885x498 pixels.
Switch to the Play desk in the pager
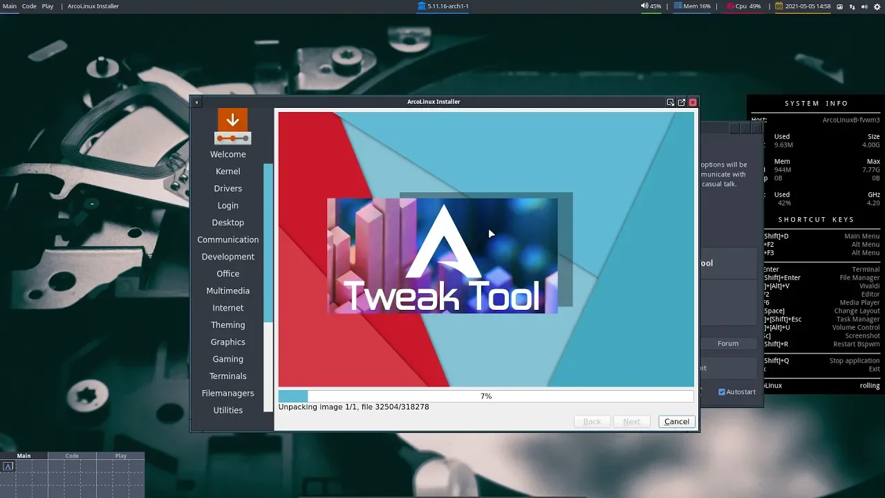pyautogui.click(x=121, y=456)
